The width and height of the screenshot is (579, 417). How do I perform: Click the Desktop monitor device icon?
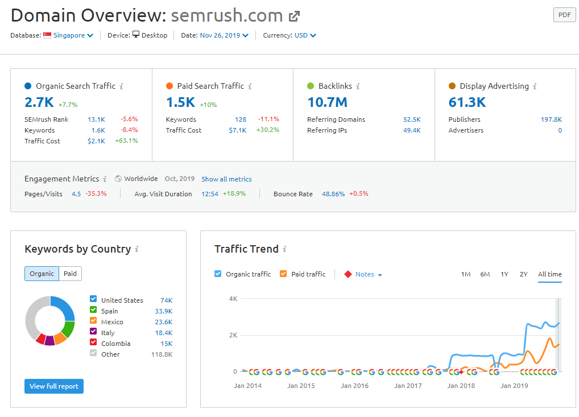[x=136, y=35]
